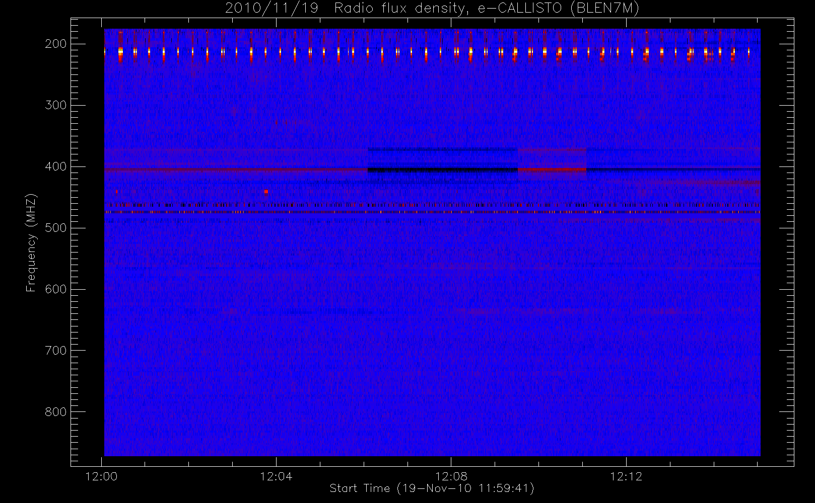Click the 300 frequency tick label
Screen dimensions: 815x503
point(55,105)
